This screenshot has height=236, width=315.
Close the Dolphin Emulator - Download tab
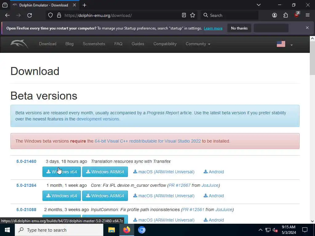74,5
